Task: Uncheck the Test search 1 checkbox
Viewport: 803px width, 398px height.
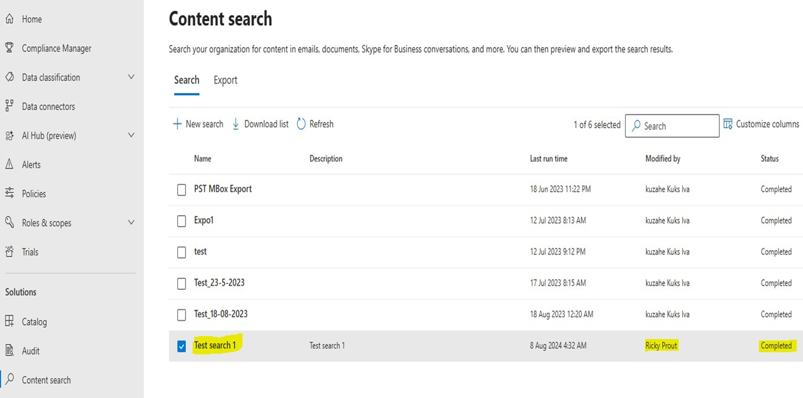Action: pyautogui.click(x=181, y=347)
